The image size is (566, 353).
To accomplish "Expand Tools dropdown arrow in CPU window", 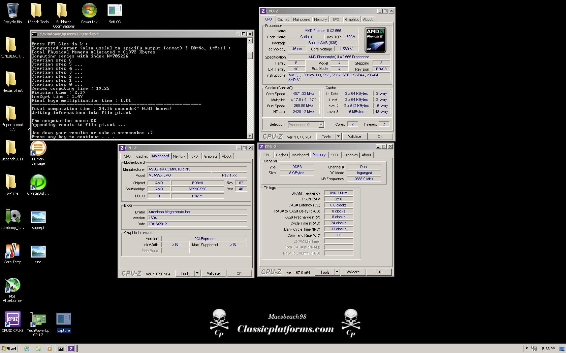I will [x=338, y=136].
